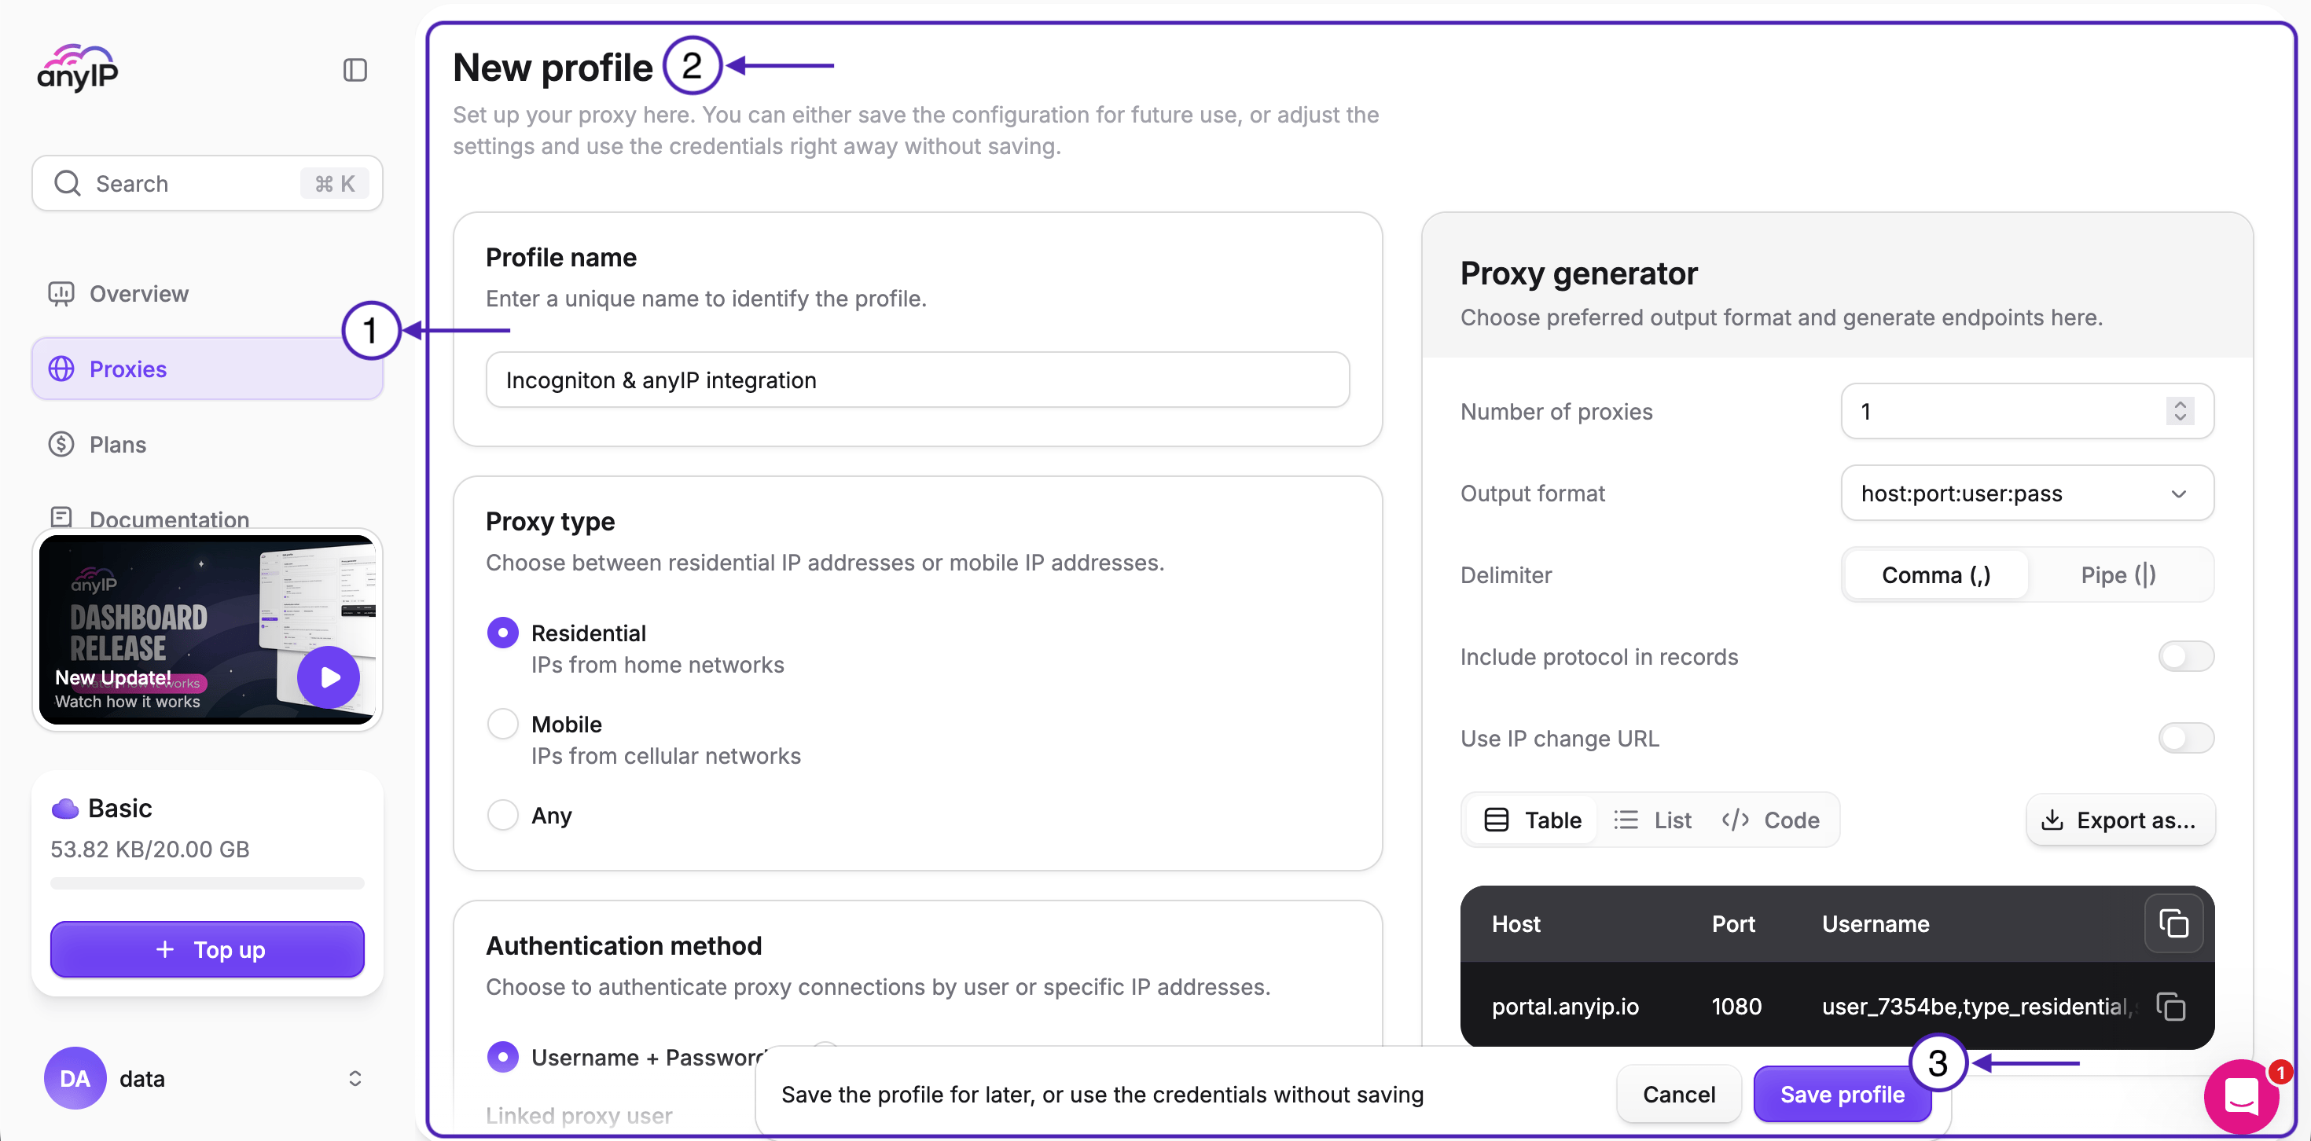This screenshot has height=1141, width=2311.
Task: Select the Mobile proxy type
Action: tap(502, 724)
